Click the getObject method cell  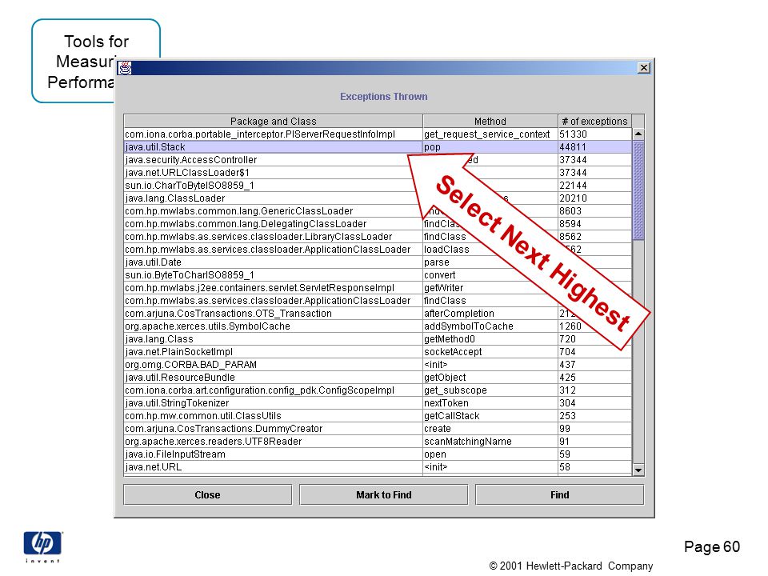pyautogui.click(x=490, y=377)
